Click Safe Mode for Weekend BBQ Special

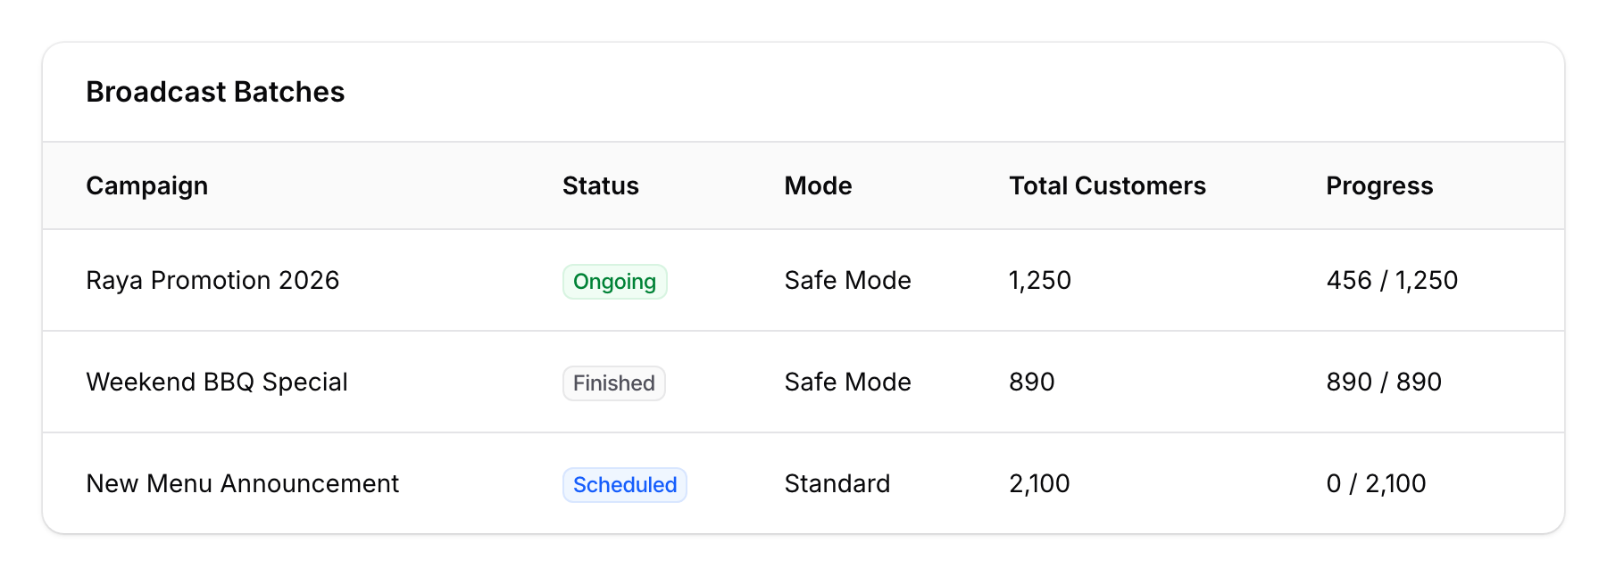pos(847,383)
